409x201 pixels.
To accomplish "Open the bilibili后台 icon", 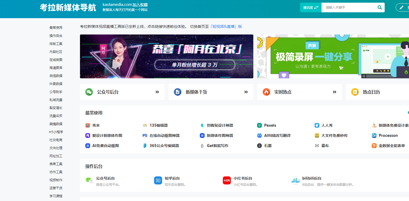I will (295, 180).
